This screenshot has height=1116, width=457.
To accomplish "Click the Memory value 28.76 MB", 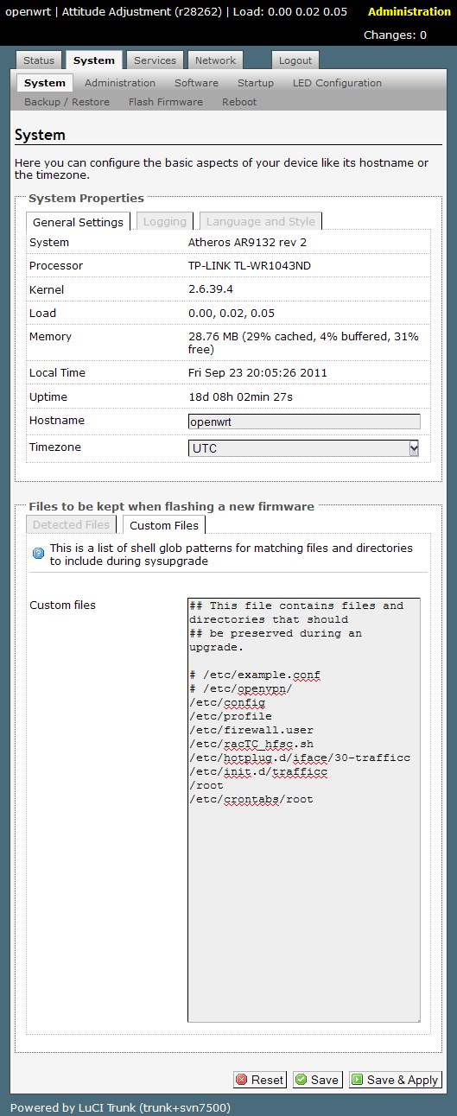I will tap(303, 343).
